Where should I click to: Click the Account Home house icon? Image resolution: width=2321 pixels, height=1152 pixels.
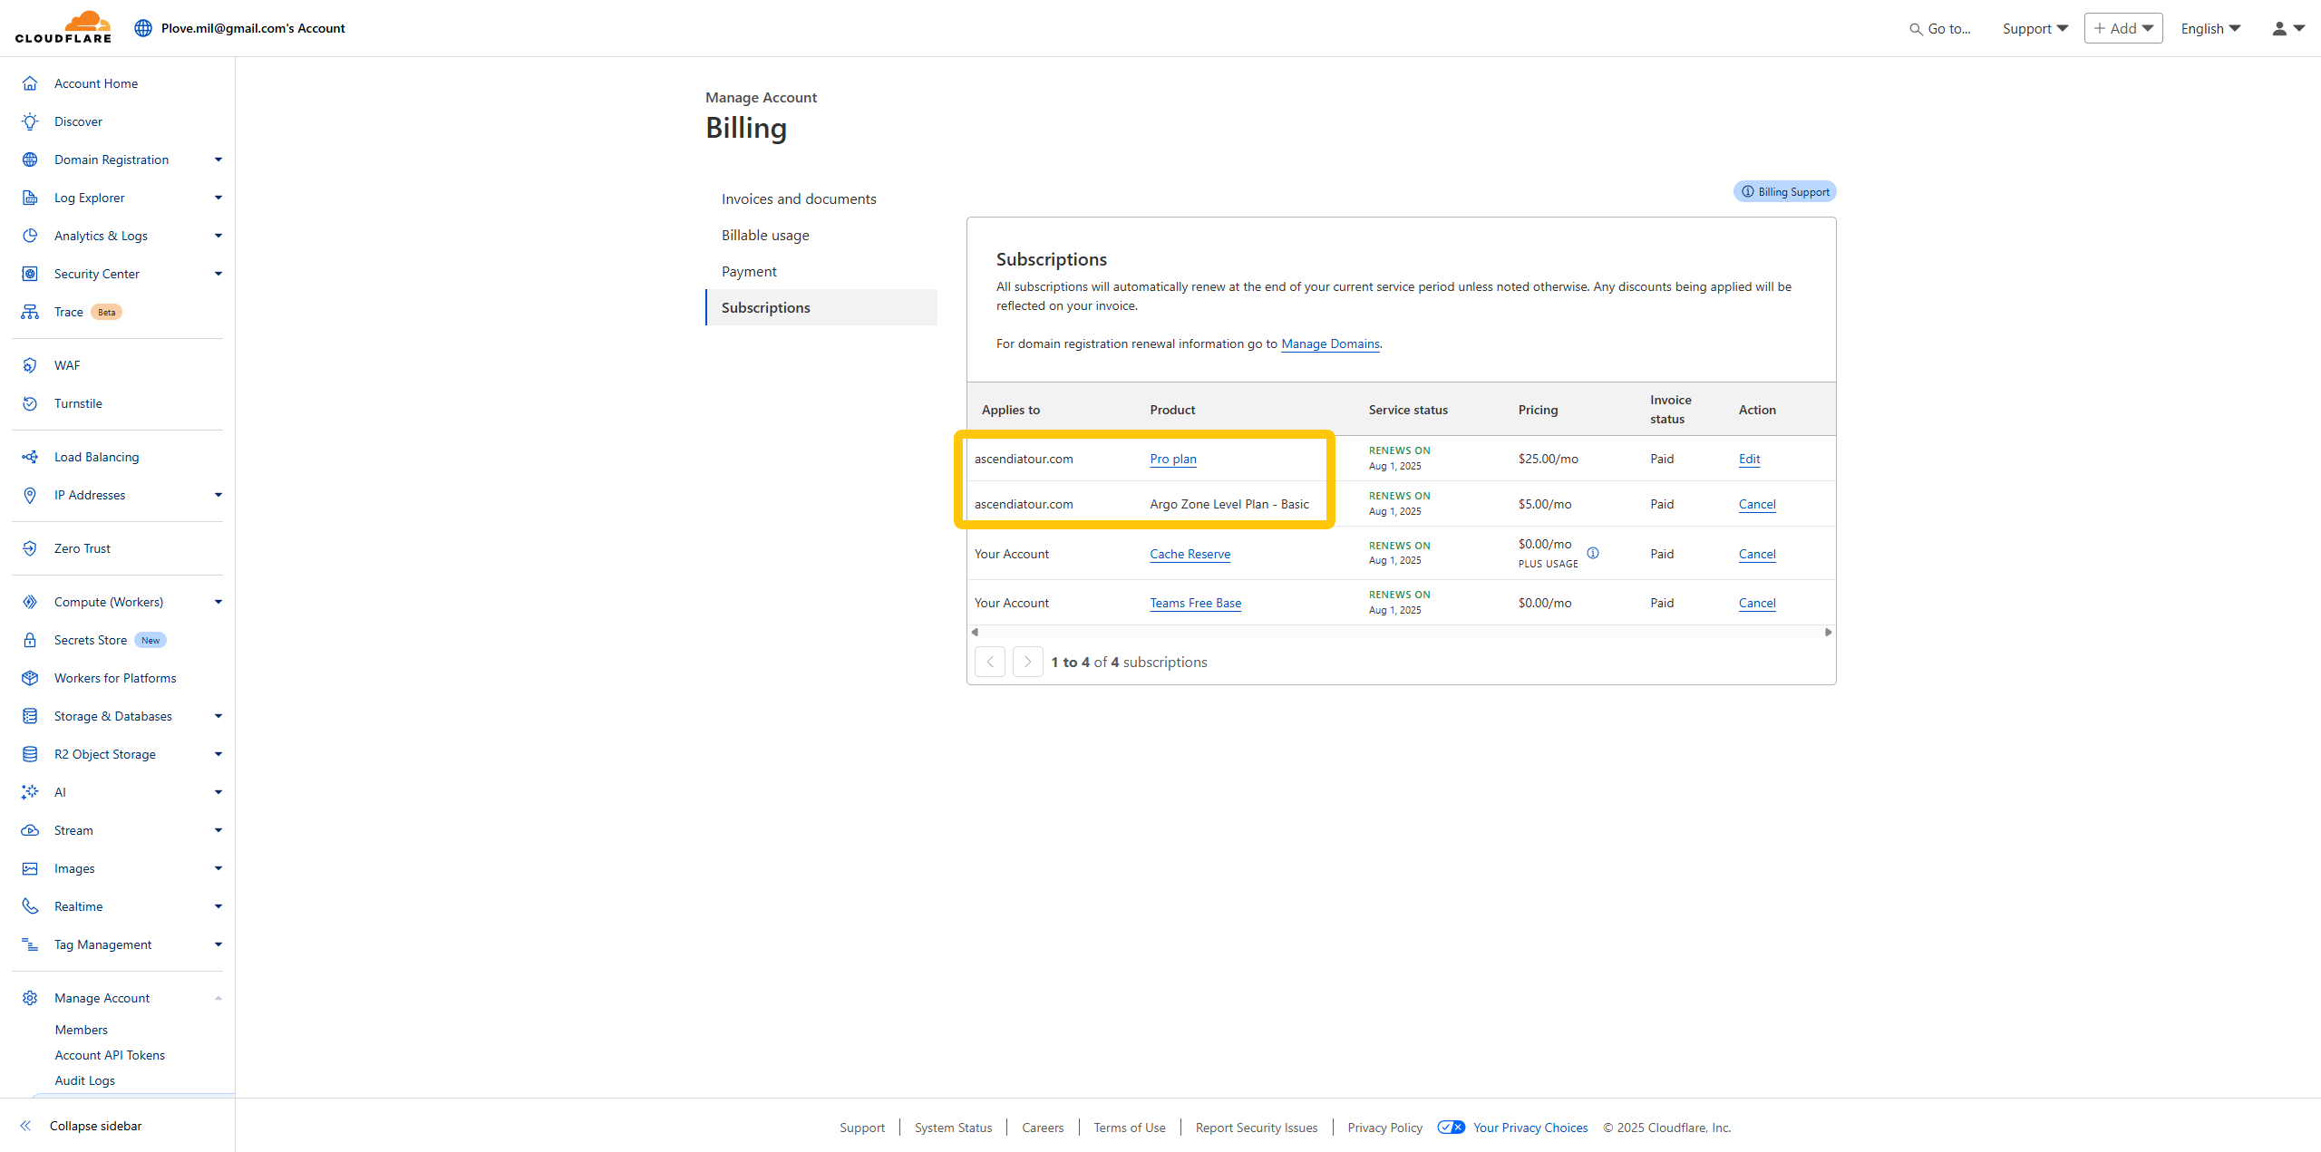[30, 83]
